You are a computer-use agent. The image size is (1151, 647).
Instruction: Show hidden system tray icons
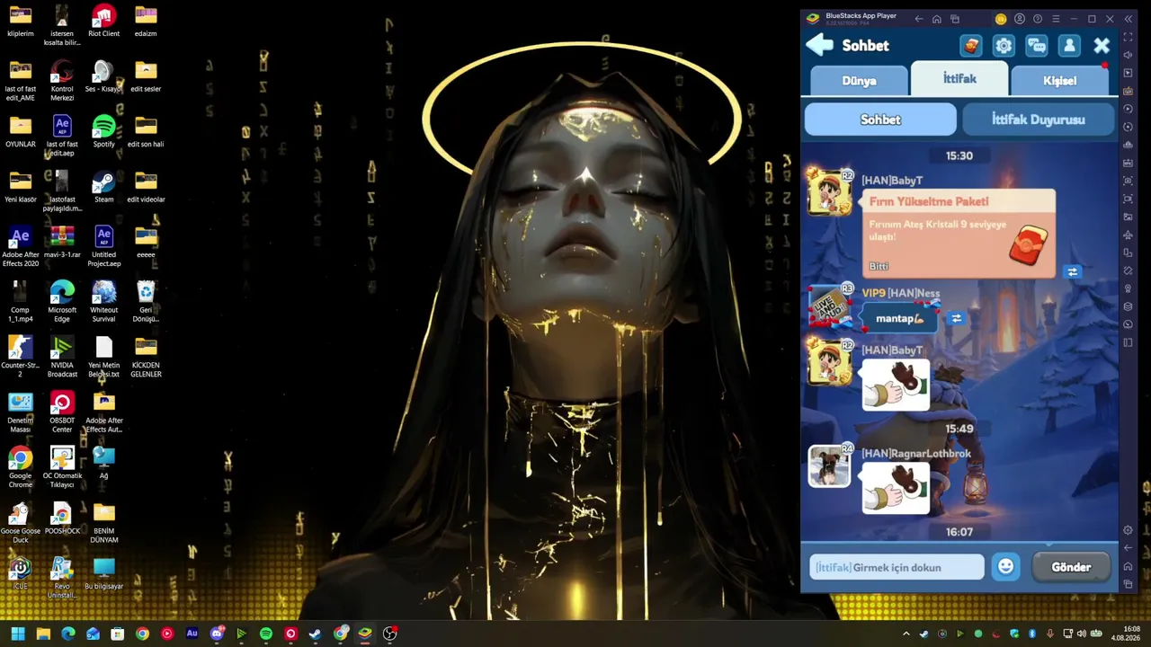point(906,634)
